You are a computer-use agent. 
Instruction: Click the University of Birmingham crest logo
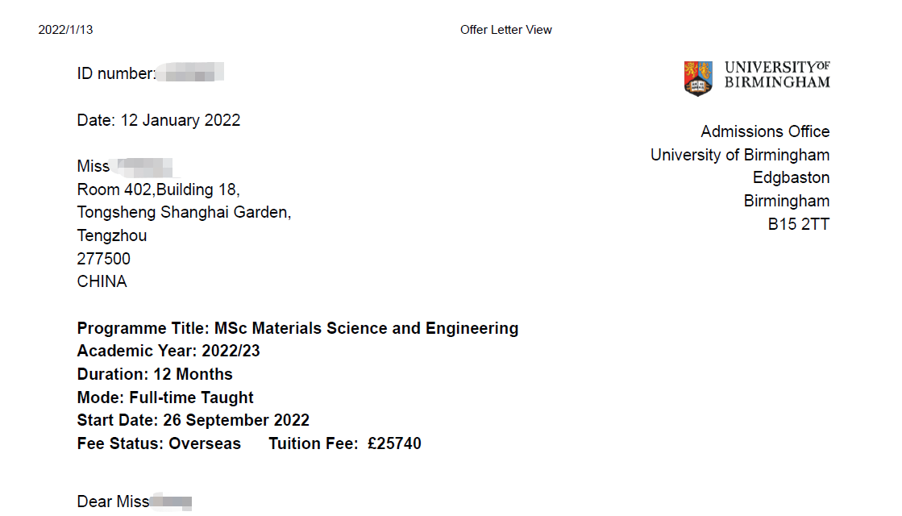tap(698, 77)
